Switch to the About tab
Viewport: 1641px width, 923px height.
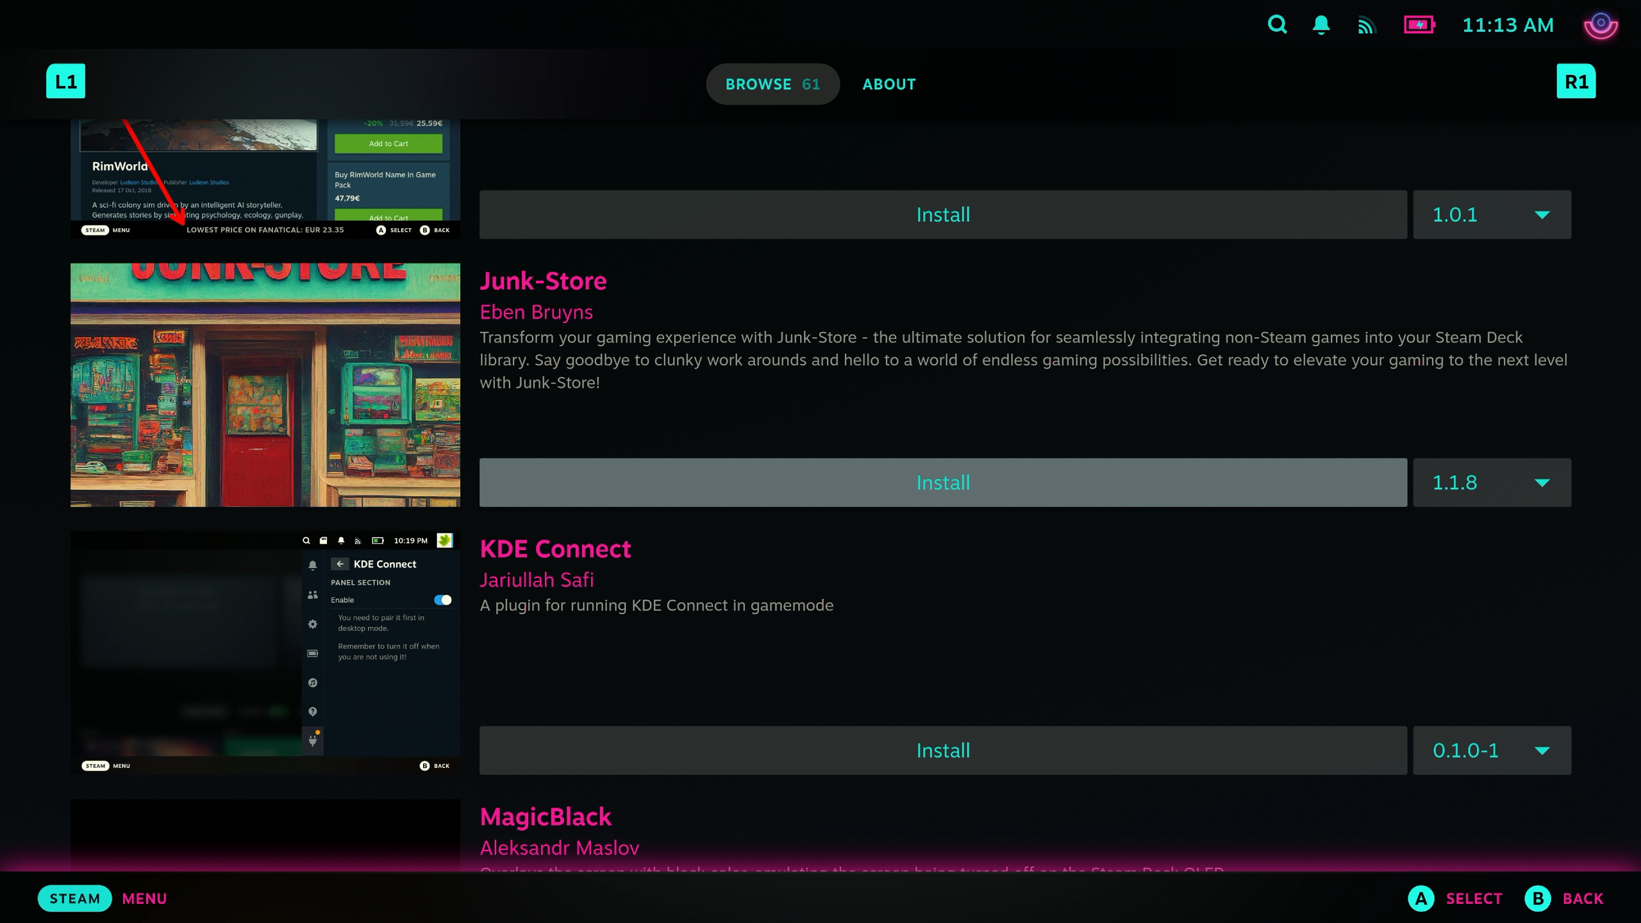click(x=889, y=84)
